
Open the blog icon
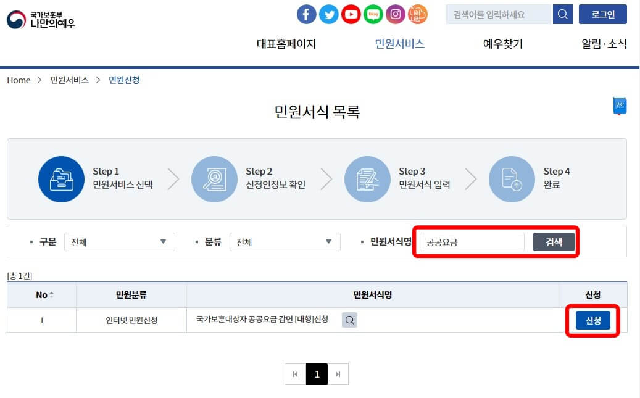click(373, 14)
